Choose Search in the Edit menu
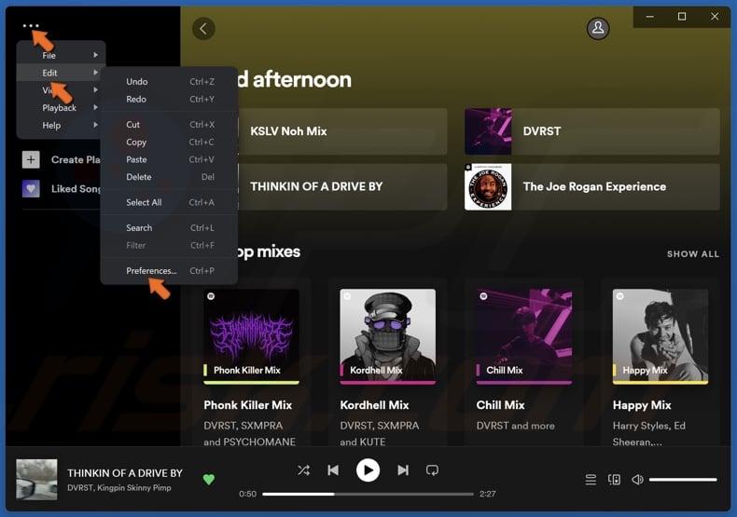The image size is (737, 517). pos(170,227)
